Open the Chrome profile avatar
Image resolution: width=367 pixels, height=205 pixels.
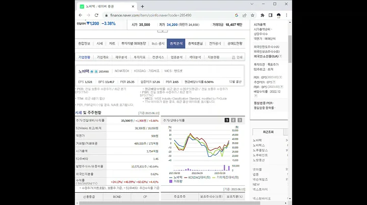tap(278, 15)
